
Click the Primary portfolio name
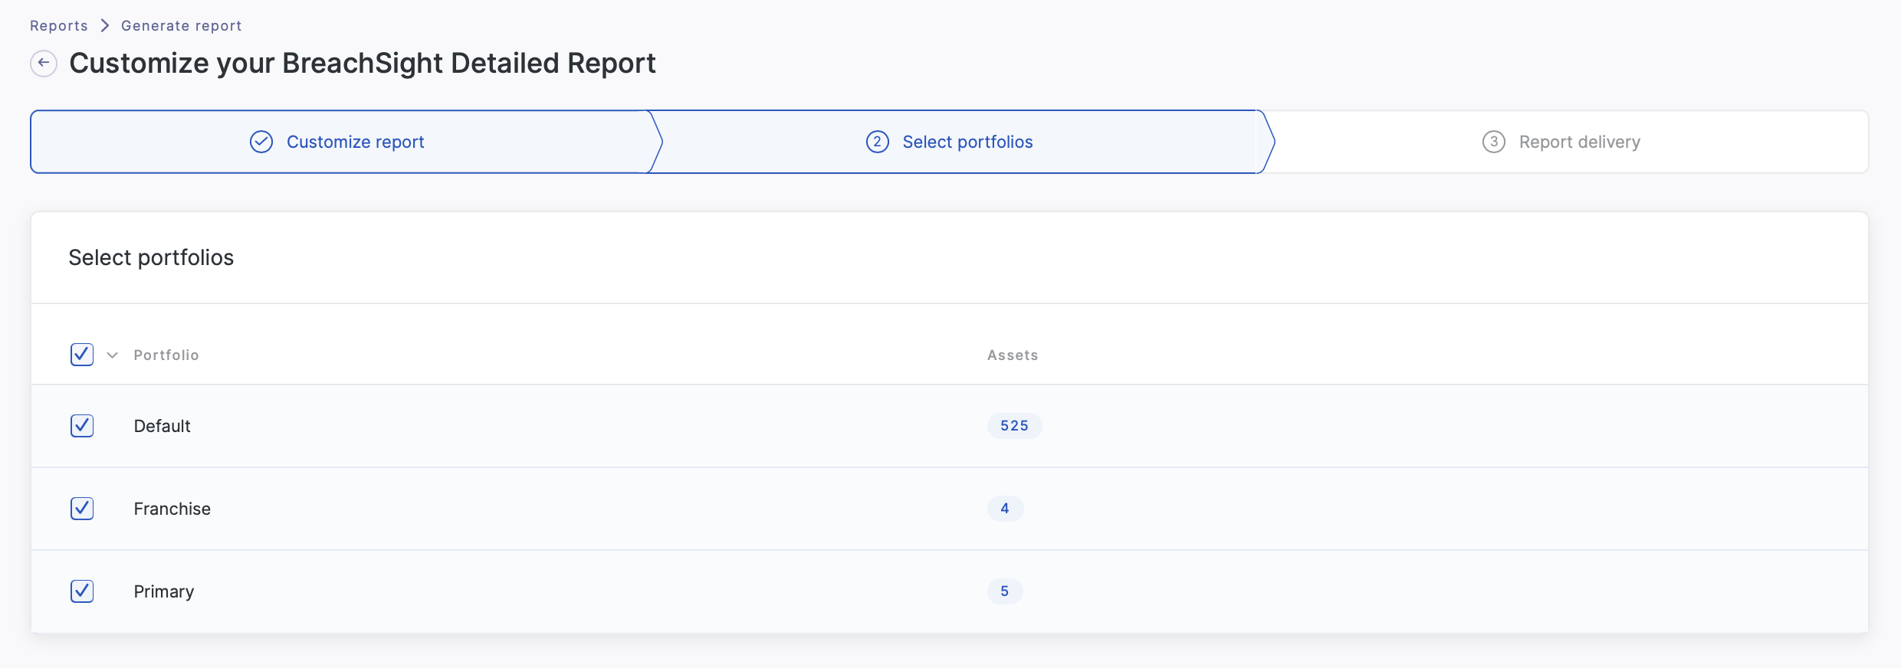coord(163,591)
